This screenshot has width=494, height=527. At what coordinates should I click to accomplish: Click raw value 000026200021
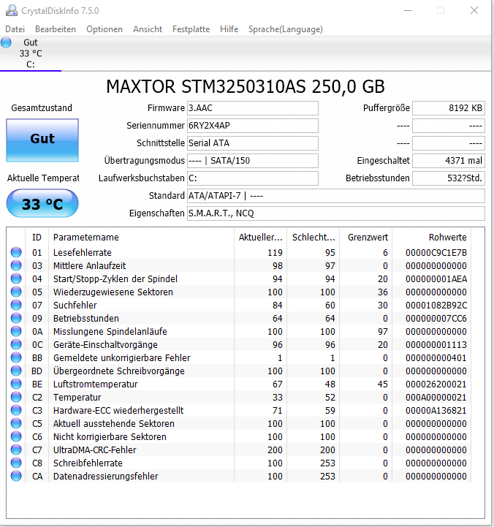click(436, 384)
